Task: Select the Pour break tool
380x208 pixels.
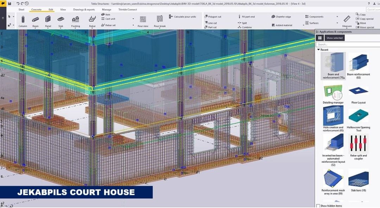Action: (160, 20)
